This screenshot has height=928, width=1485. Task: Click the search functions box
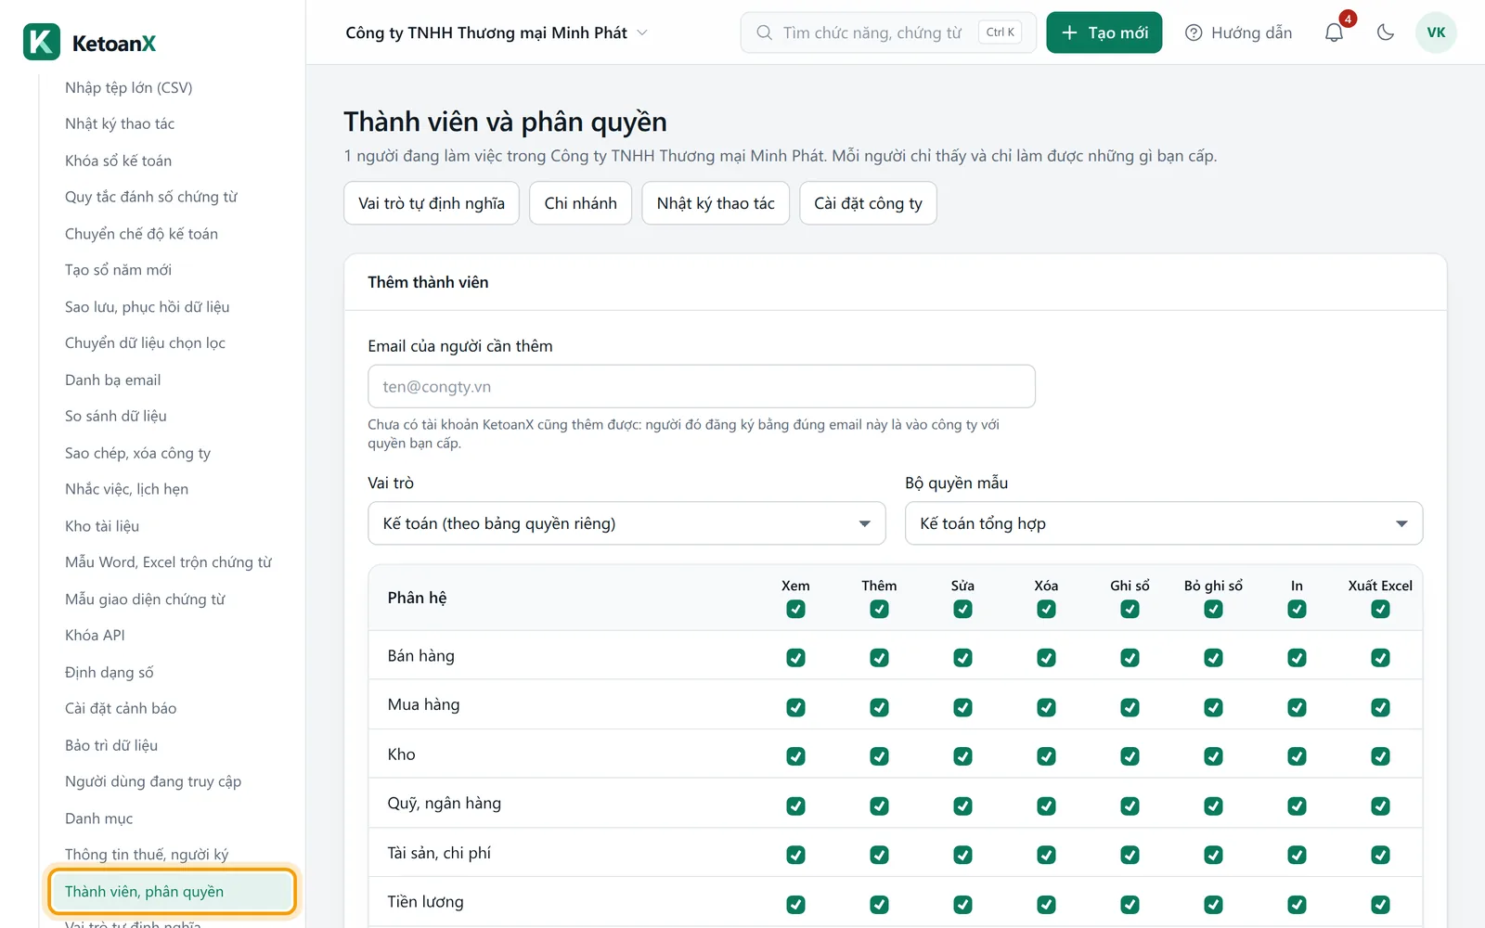[x=888, y=32]
